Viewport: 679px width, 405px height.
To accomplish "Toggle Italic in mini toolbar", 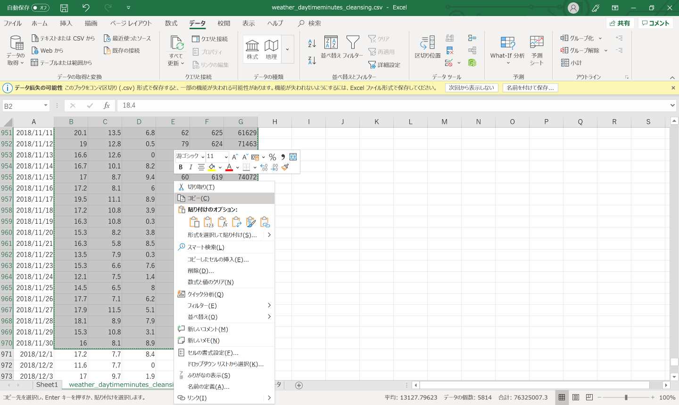I will click(190, 167).
